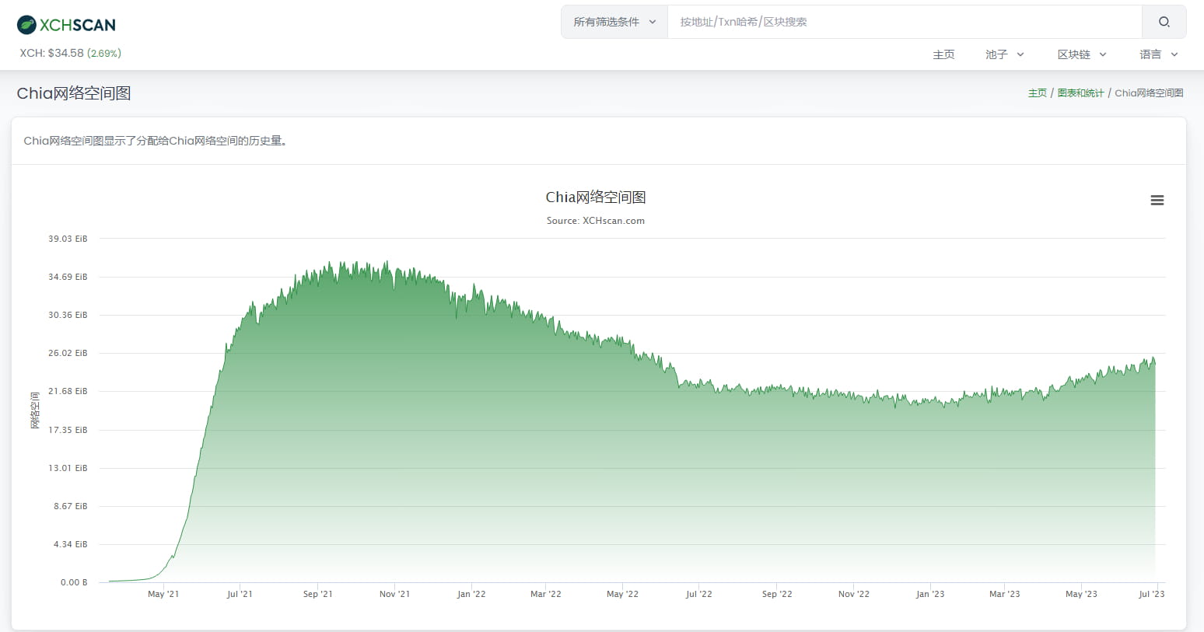
Task: Click the May '23 axis label
Action: 1081,594
